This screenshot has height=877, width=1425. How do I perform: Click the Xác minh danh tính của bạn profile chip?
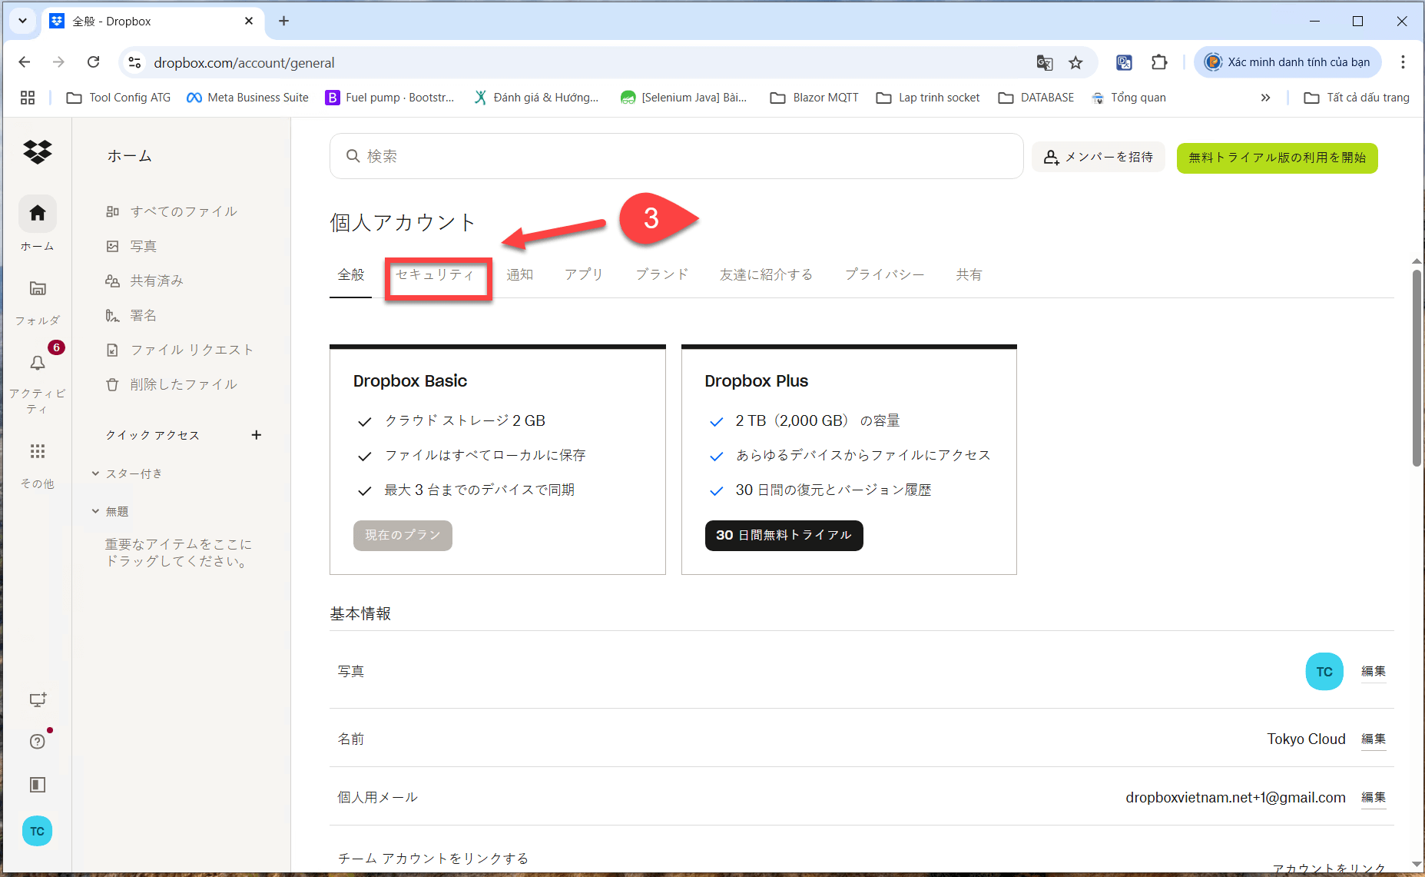1288,62
